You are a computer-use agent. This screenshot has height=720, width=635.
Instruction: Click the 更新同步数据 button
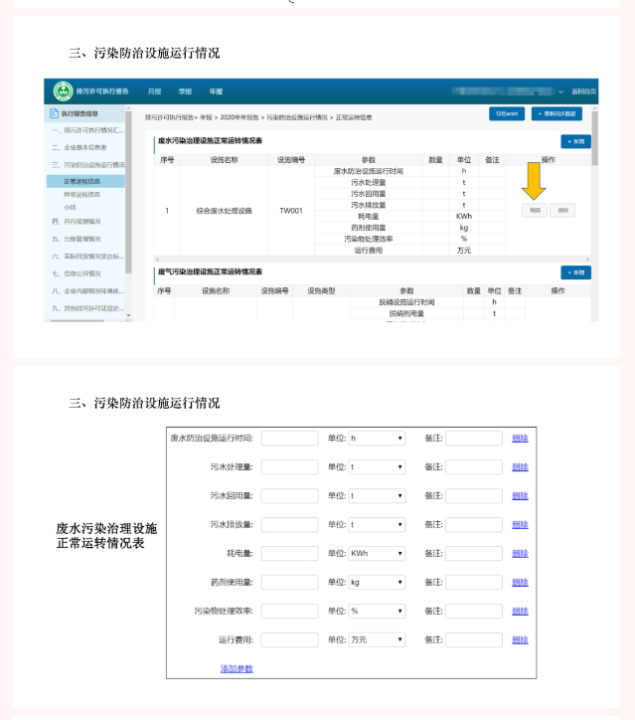click(x=556, y=114)
